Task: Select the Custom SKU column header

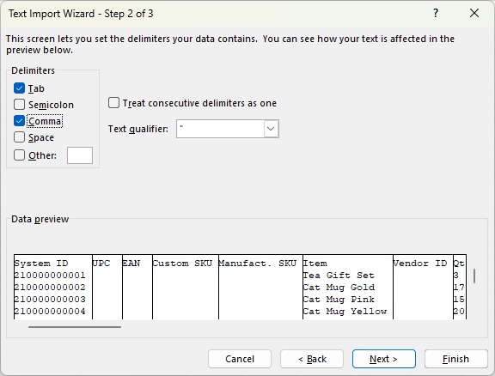Action: tap(182, 264)
